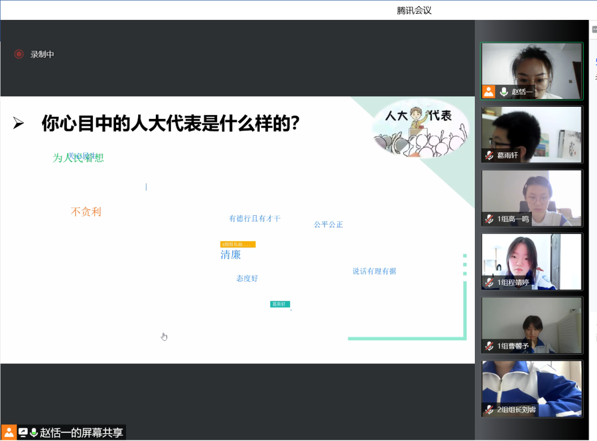Click the 为人民着想 text on the slide
Image resolution: width=597 pixels, height=441 pixels.
[x=78, y=158]
